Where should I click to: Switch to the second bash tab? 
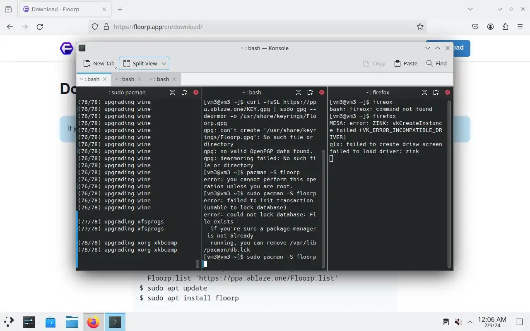(x=124, y=79)
